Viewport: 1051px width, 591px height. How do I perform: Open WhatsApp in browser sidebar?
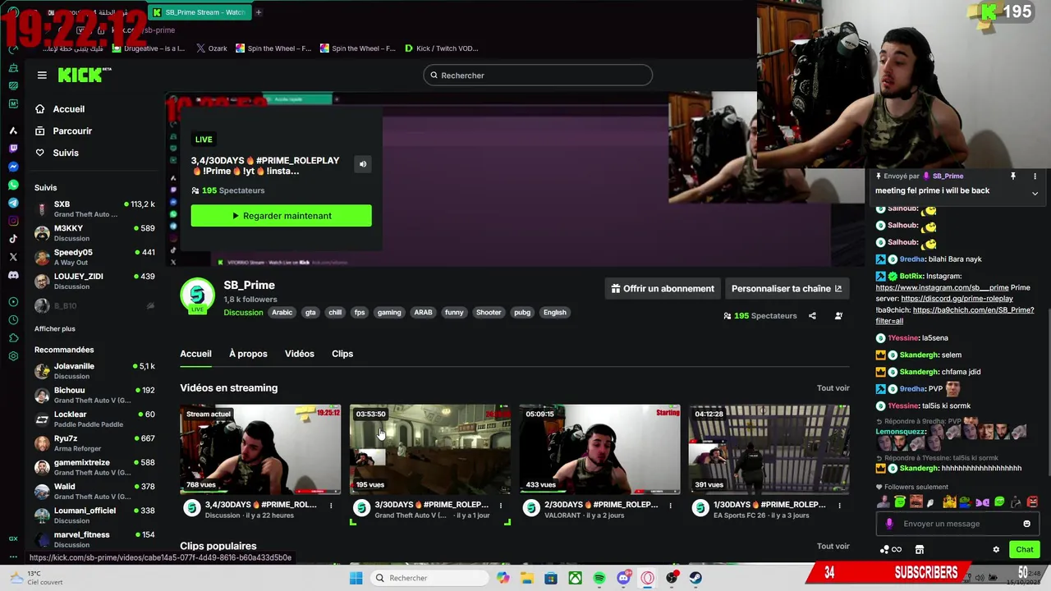pyautogui.click(x=13, y=185)
